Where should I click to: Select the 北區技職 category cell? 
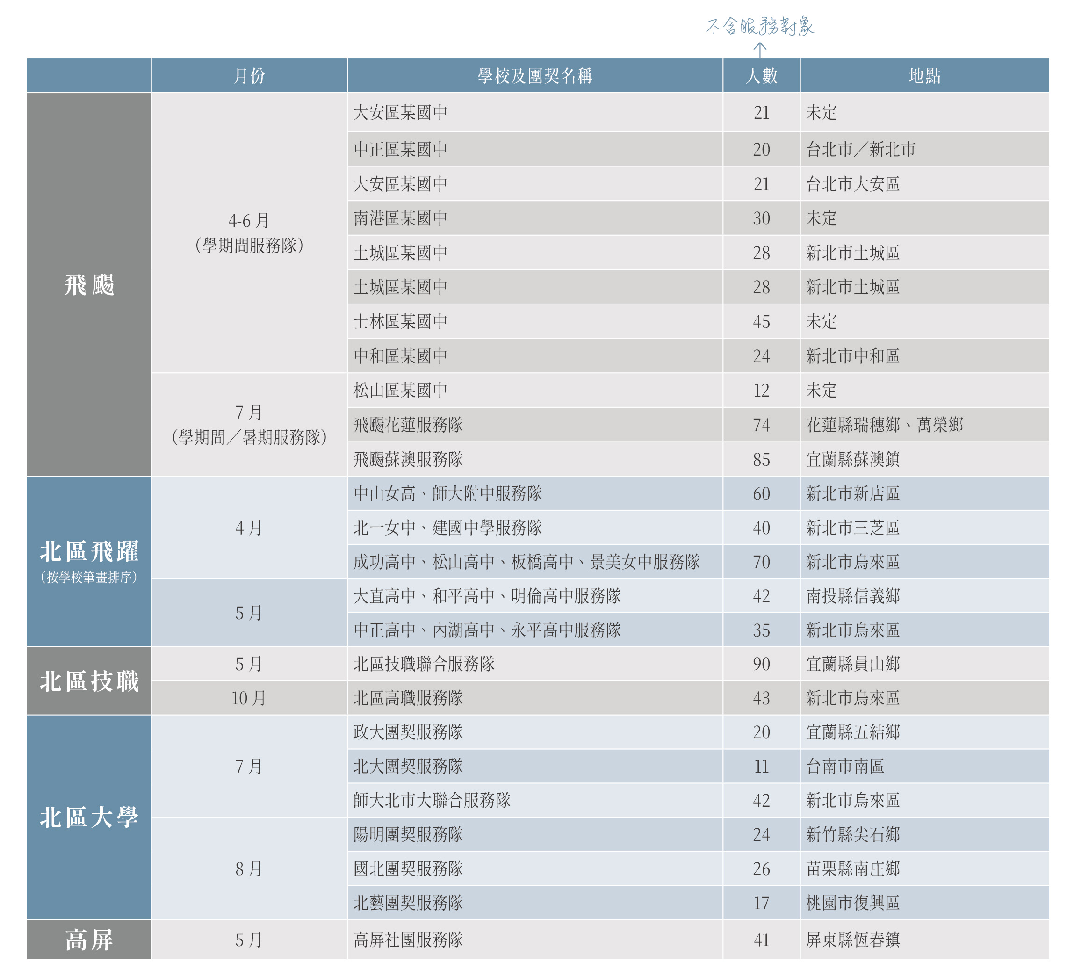tap(89, 681)
